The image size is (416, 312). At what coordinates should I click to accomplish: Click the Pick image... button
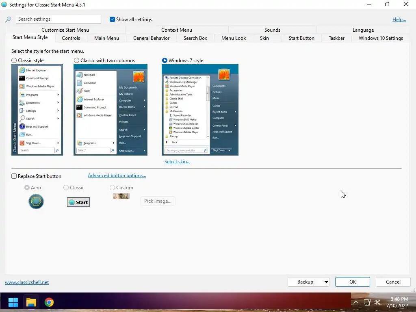[158, 201]
